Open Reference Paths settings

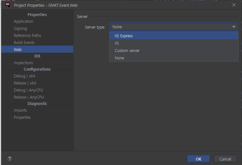pyautogui.click(x=27, y=35)
